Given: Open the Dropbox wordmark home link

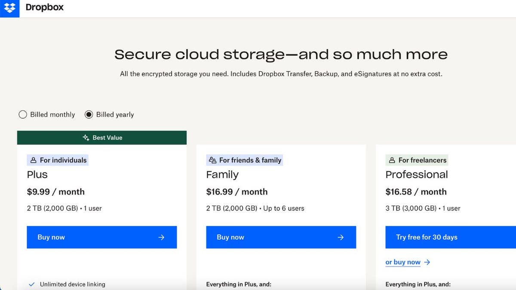Looking at the screenshot, I should 44,8.
